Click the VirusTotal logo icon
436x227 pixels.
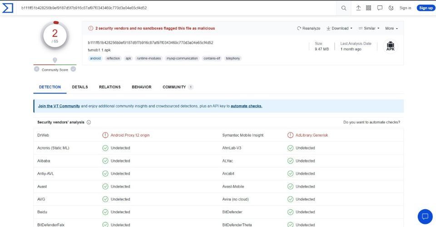point(8,8)
